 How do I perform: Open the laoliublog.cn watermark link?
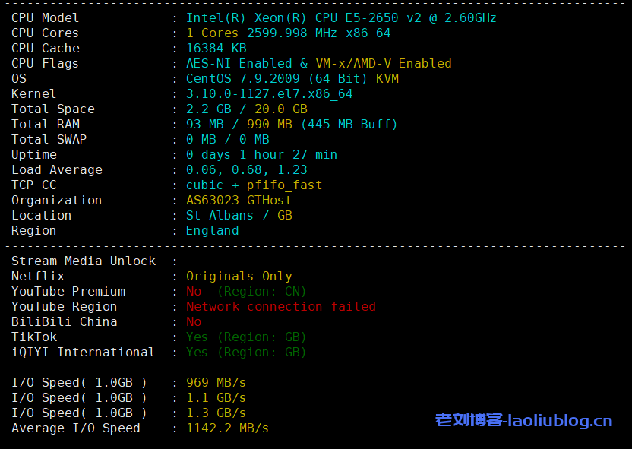click(523, 420)
